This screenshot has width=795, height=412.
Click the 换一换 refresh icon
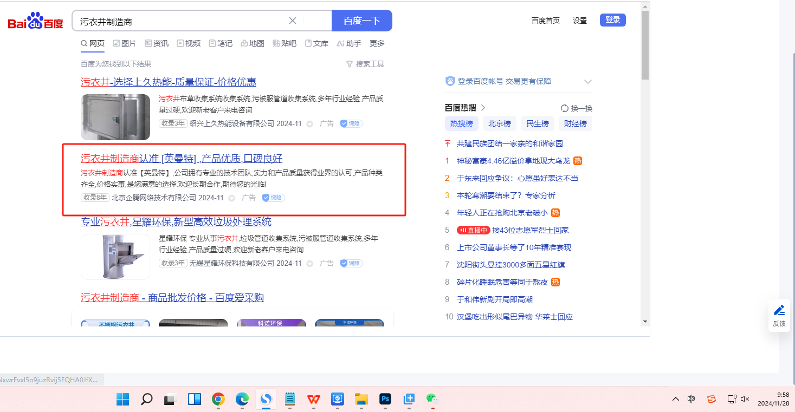565,108
